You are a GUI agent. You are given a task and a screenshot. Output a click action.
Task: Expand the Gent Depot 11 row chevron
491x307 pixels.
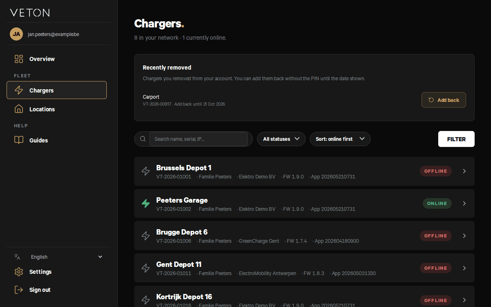point(464,268)
